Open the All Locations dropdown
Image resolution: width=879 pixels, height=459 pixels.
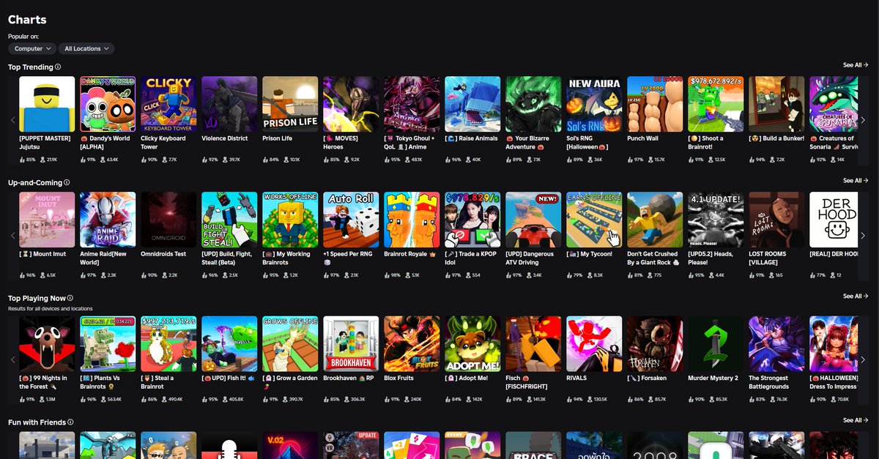(86, 48)
